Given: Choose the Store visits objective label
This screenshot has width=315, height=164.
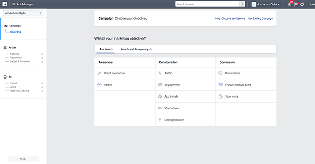Looking at the screenshot, I should click(x=231, y=97).
